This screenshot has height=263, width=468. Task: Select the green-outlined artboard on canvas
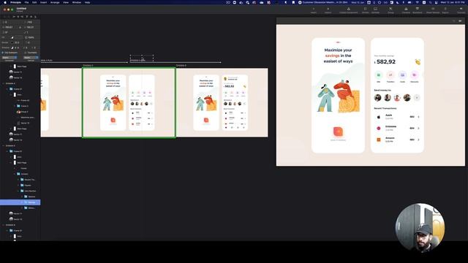(129, 102)
